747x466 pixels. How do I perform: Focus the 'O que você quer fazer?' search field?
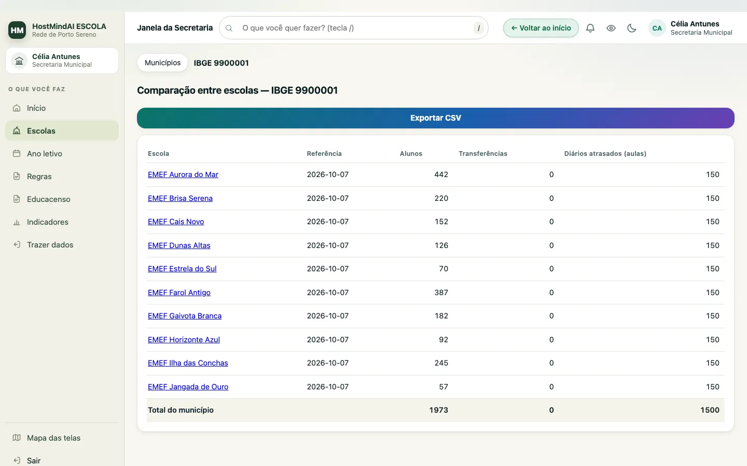click(354, 28)
